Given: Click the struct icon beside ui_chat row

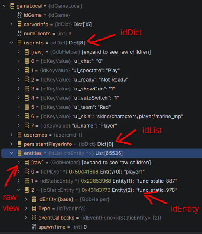Looking at the screenshot, I should pos(27,61).
